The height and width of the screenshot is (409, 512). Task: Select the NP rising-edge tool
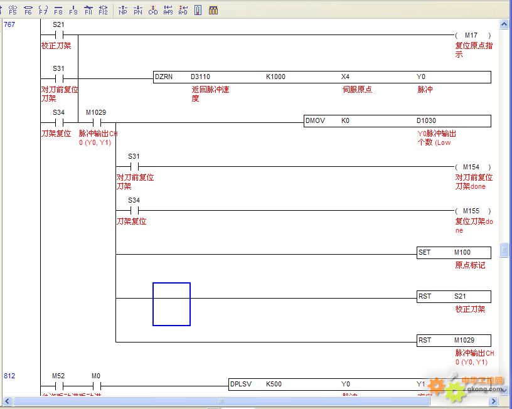[123, 10]
